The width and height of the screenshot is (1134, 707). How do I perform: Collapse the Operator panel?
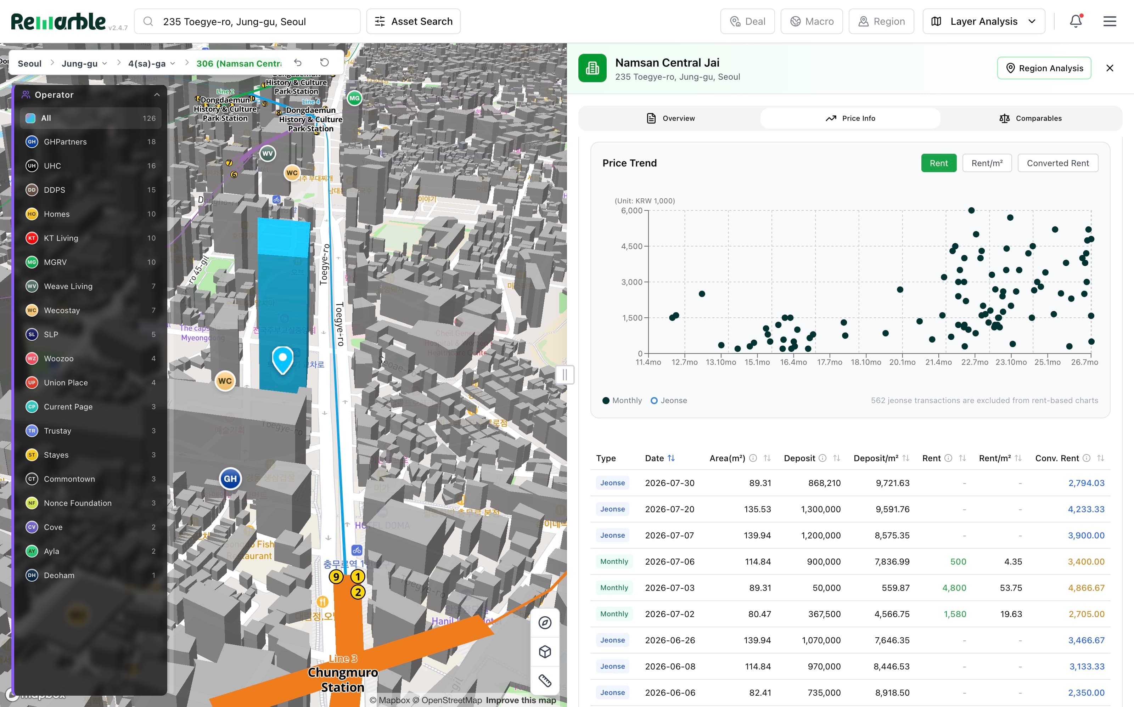tap(157, 95)
